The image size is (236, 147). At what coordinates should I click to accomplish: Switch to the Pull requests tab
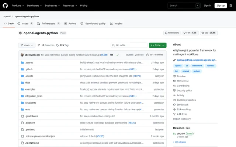click(x=48, y=24)
